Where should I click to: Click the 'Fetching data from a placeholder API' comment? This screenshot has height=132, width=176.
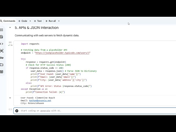[x=44, y=50]
